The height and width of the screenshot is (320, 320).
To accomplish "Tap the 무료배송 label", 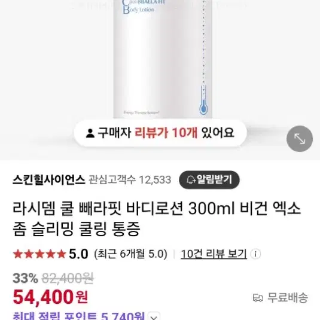I will click(288, 298).
